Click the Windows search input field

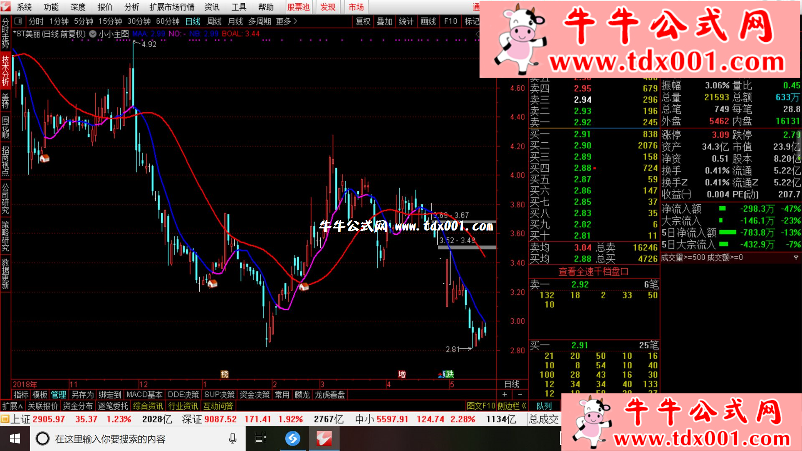[x=138, y=438]
